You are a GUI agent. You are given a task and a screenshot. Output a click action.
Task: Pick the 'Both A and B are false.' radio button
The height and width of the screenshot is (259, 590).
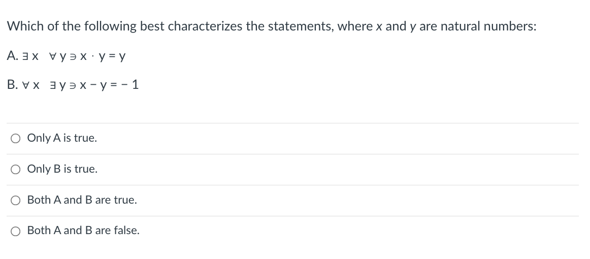(x=15, y=231)
